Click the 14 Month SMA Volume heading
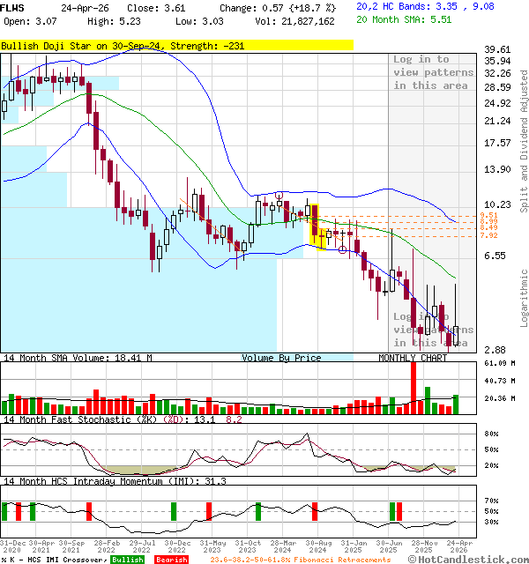Viewport: 529px width, 564px height. [x=77, y=358]
